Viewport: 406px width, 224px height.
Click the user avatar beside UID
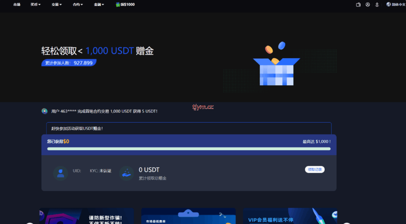click(x=61, y=173)
